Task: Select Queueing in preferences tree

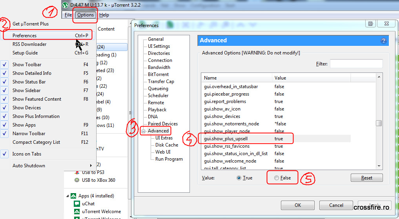Action: click(x=158, y=89)
